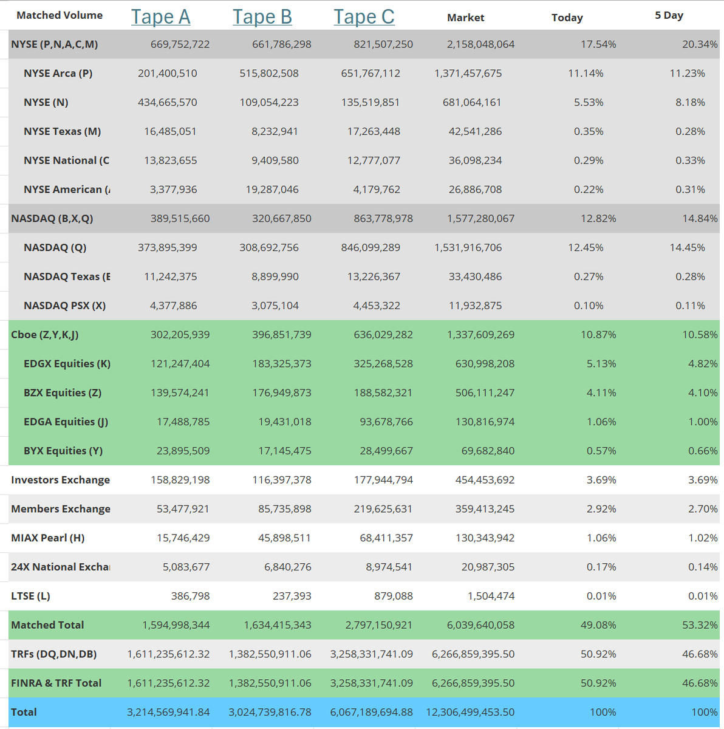Select the EDGX Equities (K) row label
Image resolution: width=724 pixels, height=729 pixels.
[x=67, y=364]
